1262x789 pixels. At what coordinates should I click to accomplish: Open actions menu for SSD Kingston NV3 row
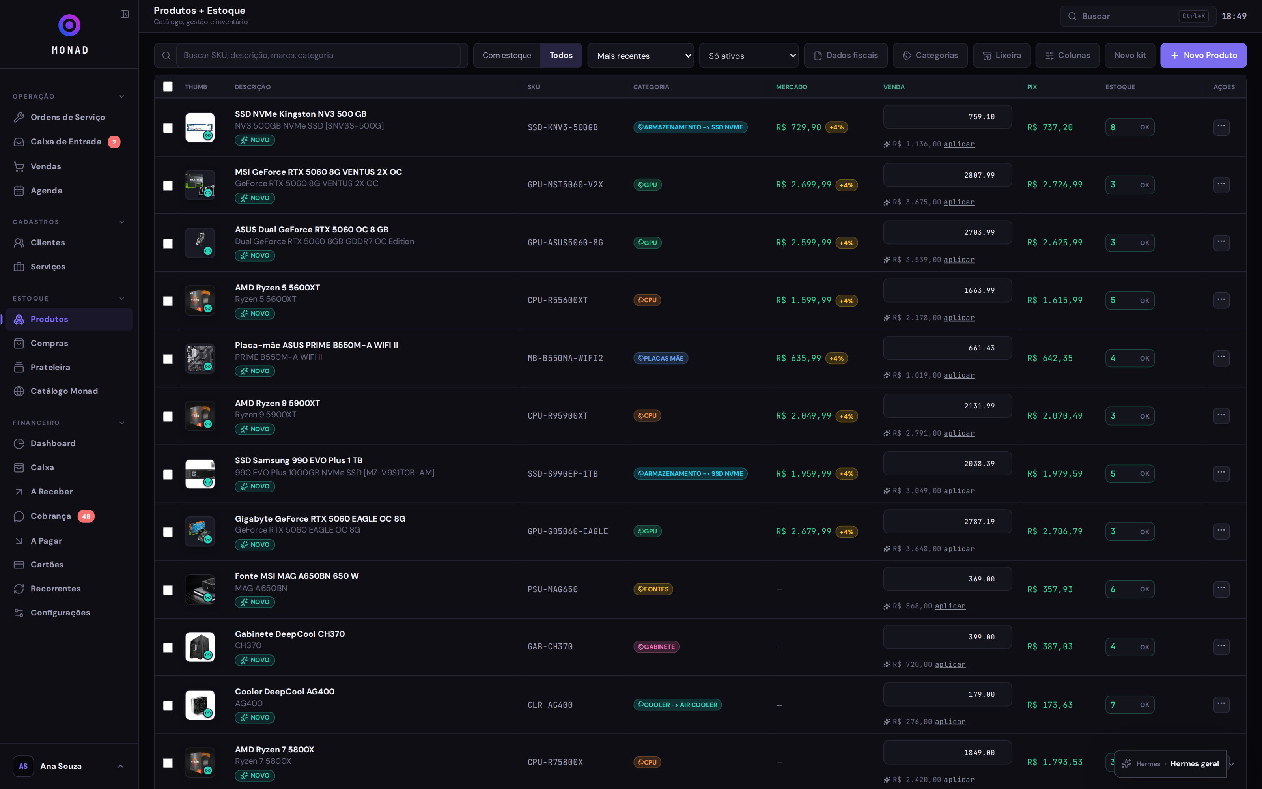tap(1221, 127)
